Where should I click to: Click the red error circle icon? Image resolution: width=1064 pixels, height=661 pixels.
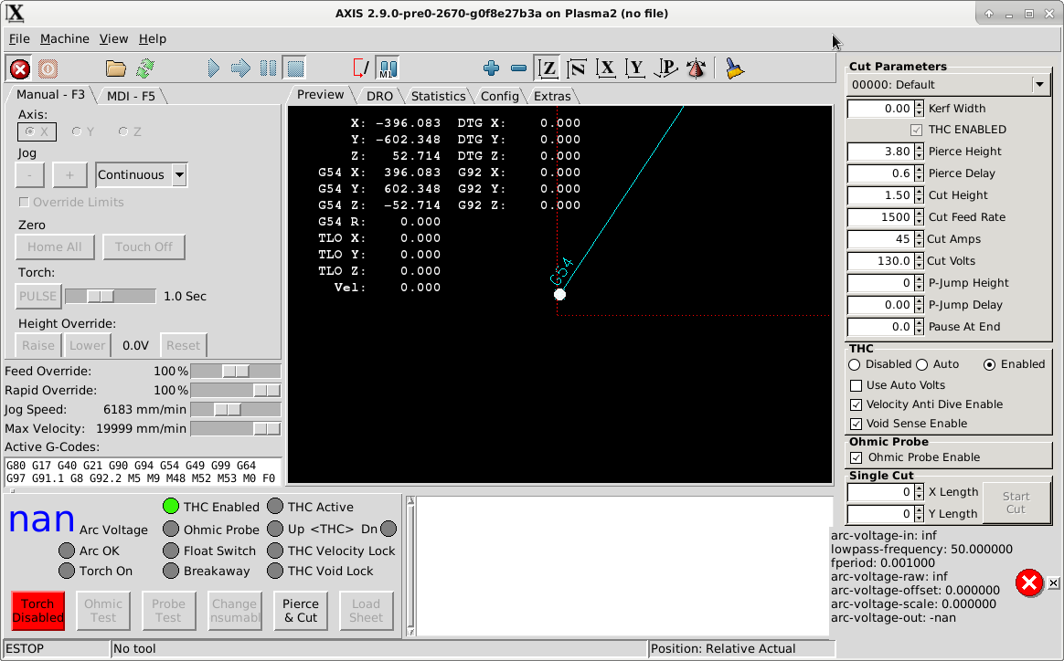pyautogui.click(x=1028, y=583)
